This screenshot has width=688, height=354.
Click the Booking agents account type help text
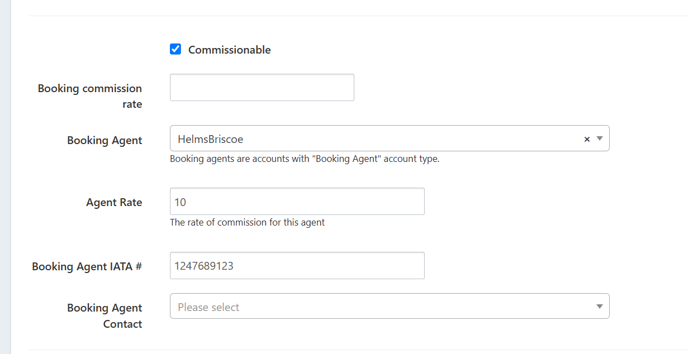click(x=305, y=159)
